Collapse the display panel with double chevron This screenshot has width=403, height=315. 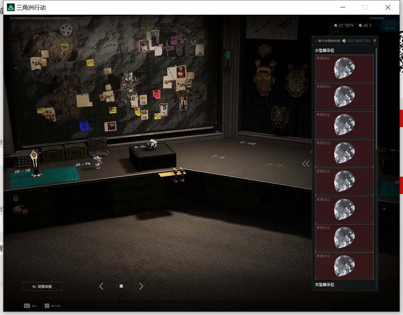tap(306, 163)
